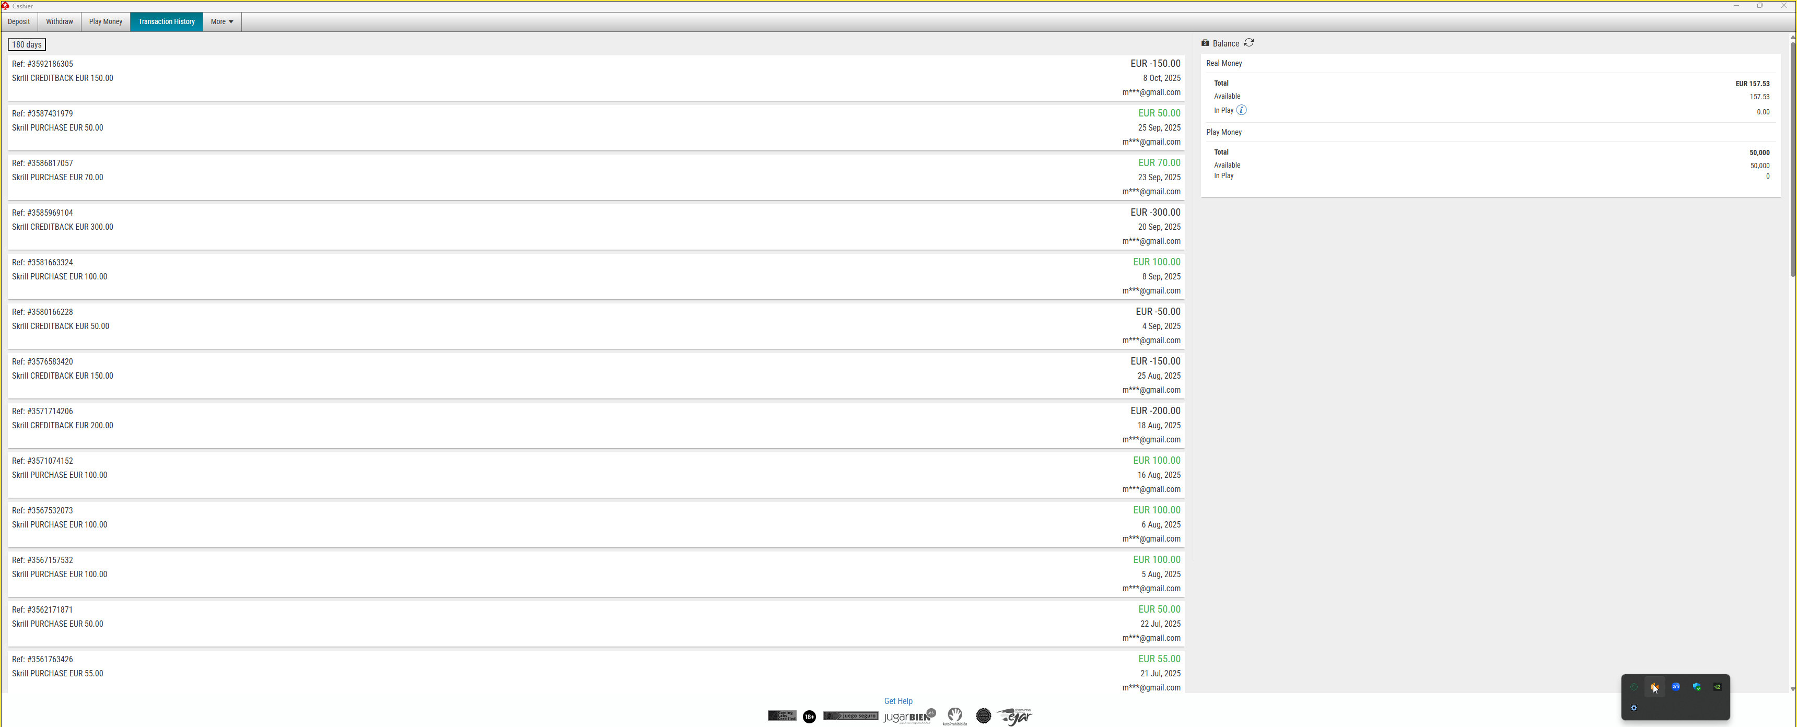The width and height of the screenshot is (1797, 727).
Task: Click the ejar association logo
Action: pyautogui.click(x=1014, y=717)
